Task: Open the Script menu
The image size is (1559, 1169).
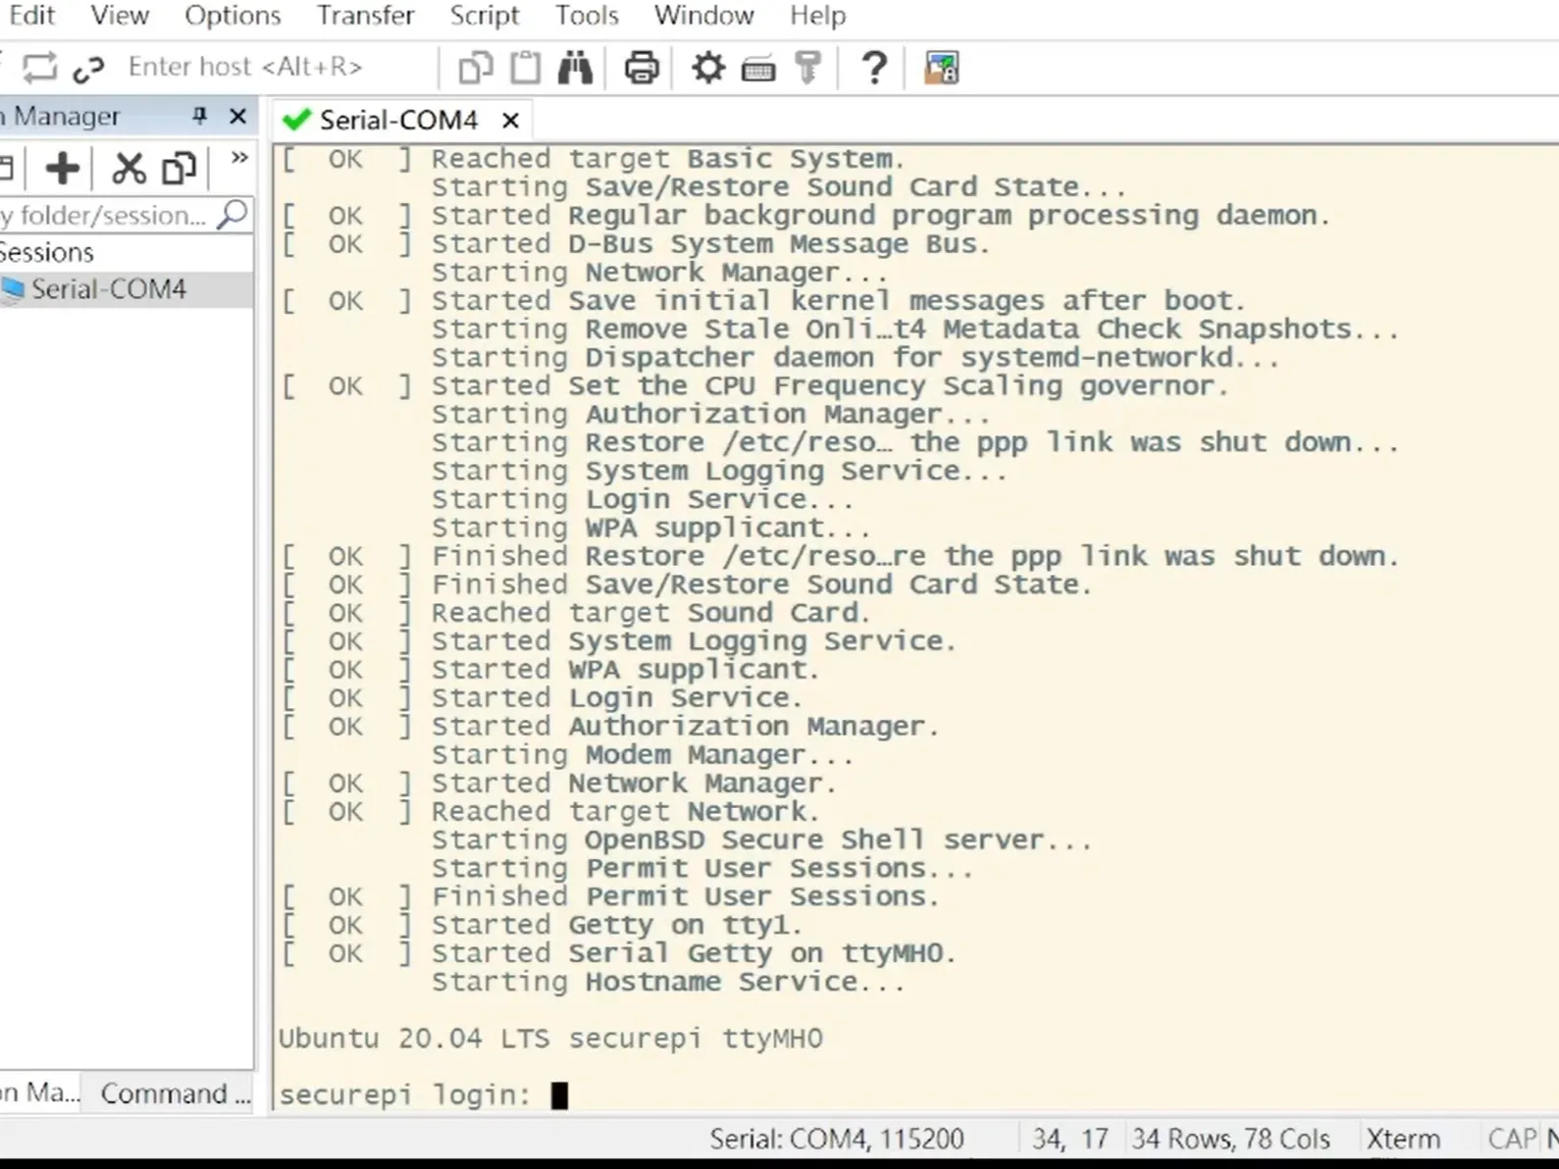Action: (485, 16)
